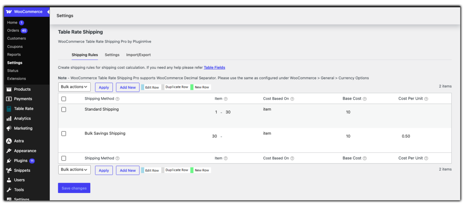Viewport: 465px width, 206px height.
Task: Click the top Apply button
Action: point(104,87)
